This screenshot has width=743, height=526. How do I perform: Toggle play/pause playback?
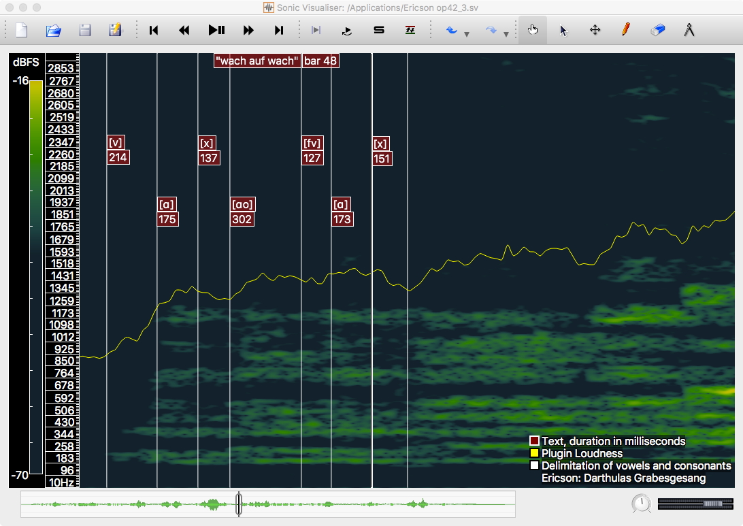pyautogui.click(x=216, y=31)
